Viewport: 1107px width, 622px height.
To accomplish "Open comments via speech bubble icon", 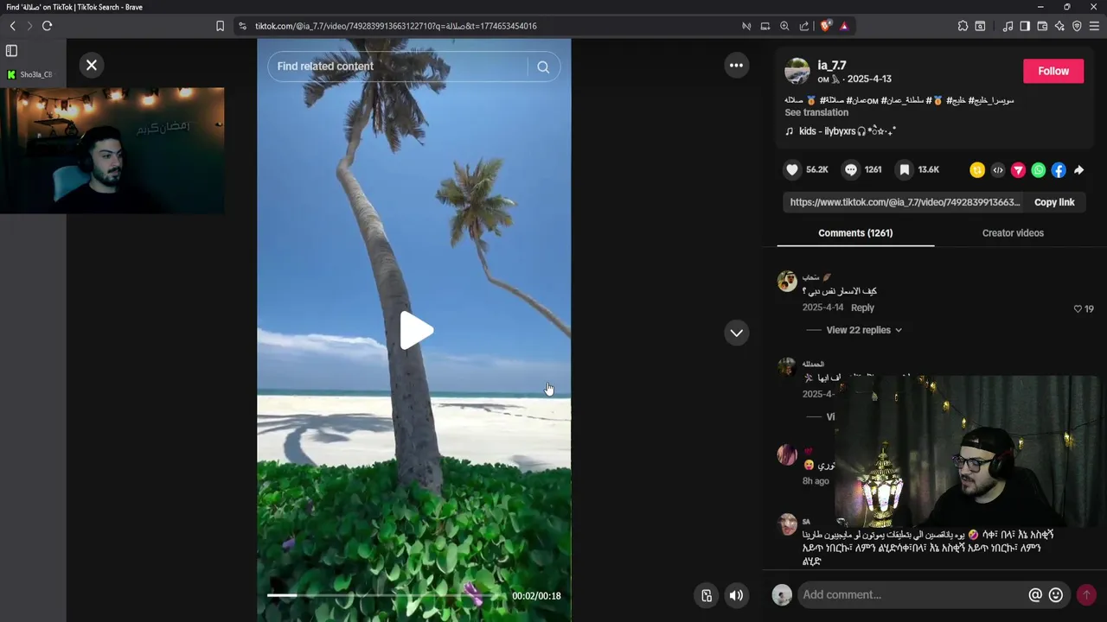I will (850, 170).
